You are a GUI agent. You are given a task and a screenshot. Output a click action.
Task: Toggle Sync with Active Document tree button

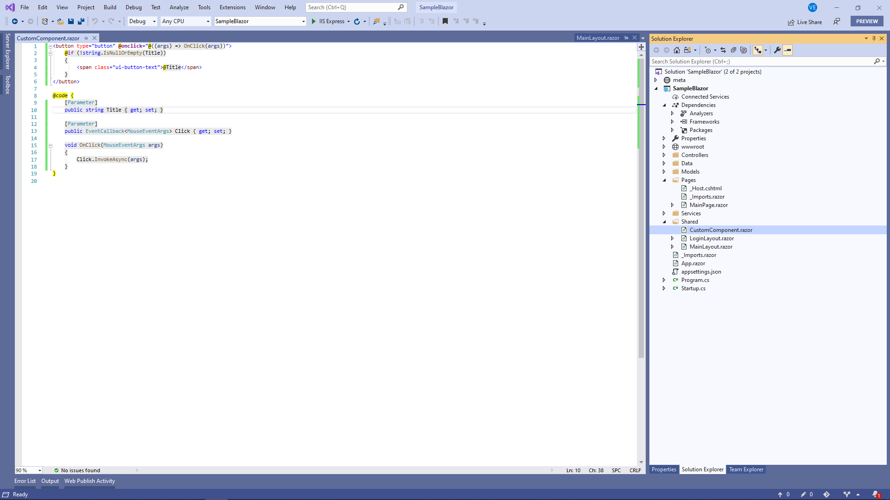coord(758,50)
